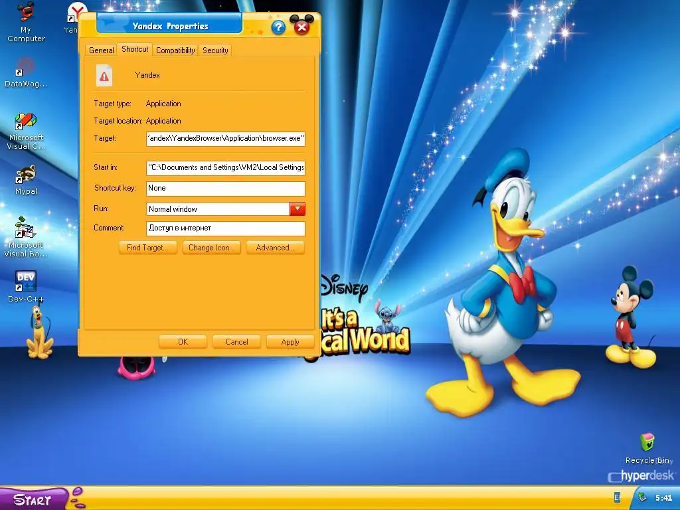Click the taskbar clock showing 5:41
680x510 pixels.
tap(663, 498)
